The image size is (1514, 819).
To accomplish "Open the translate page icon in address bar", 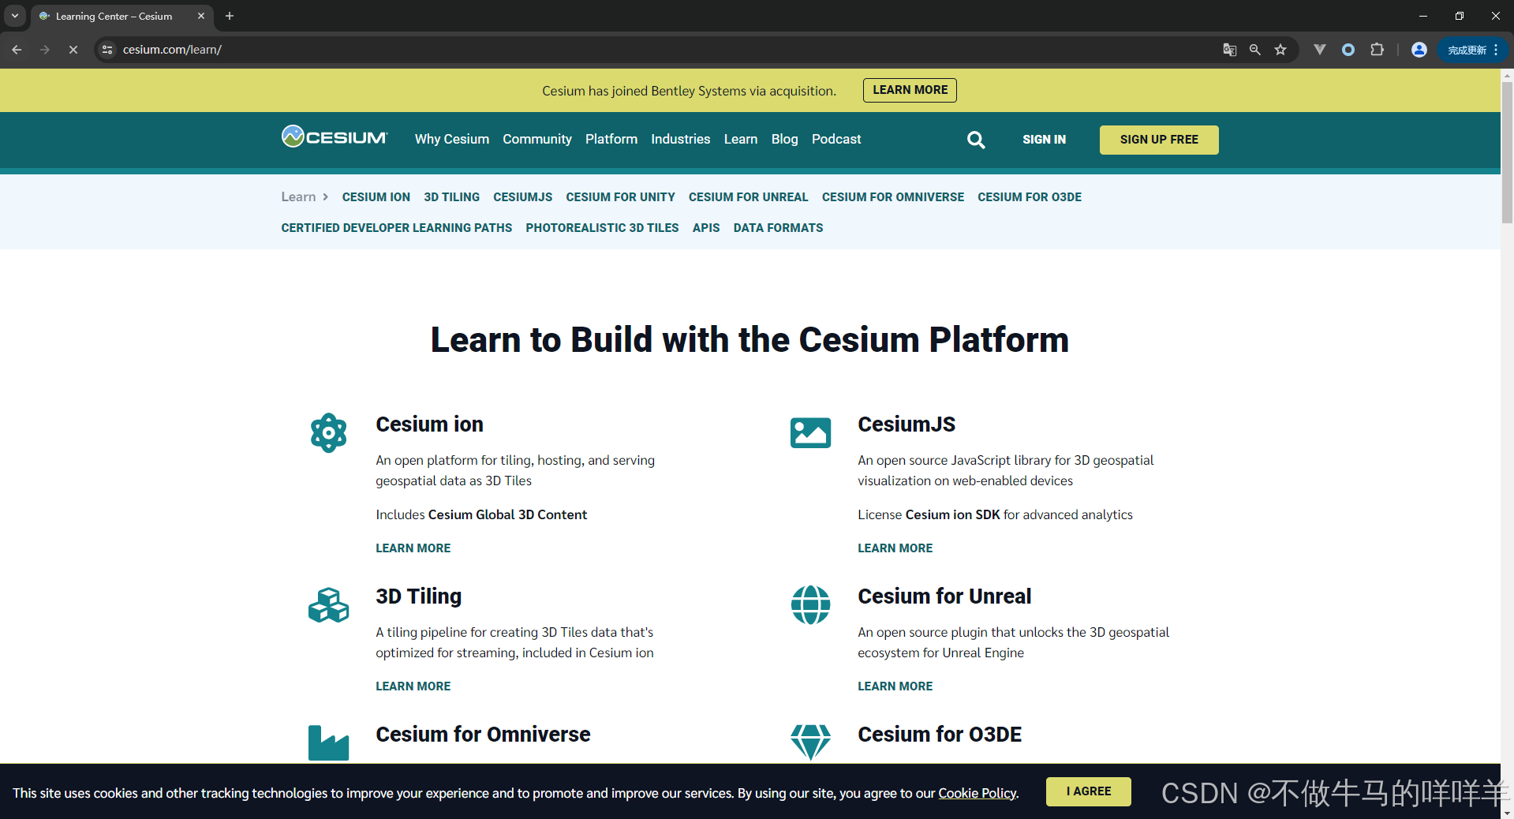I will click(1229, 50).
